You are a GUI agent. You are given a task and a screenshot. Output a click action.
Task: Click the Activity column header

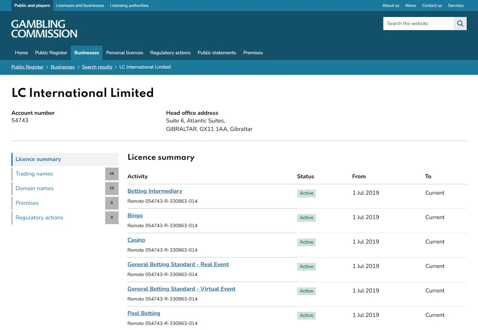[137, 176]
